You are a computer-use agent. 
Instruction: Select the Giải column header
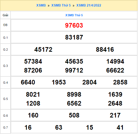[x=5, y=15]
